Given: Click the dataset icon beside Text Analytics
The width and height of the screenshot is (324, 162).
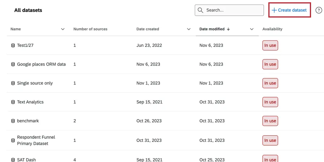Looking at the screenshot, I should [x=13, y=102].
